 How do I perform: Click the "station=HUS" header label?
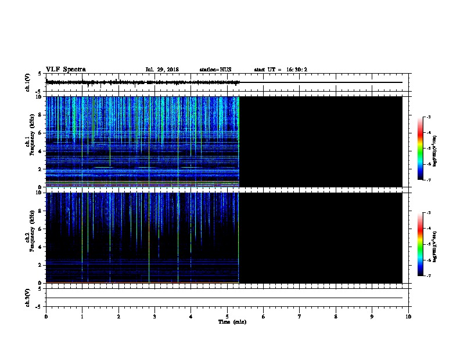215,70
